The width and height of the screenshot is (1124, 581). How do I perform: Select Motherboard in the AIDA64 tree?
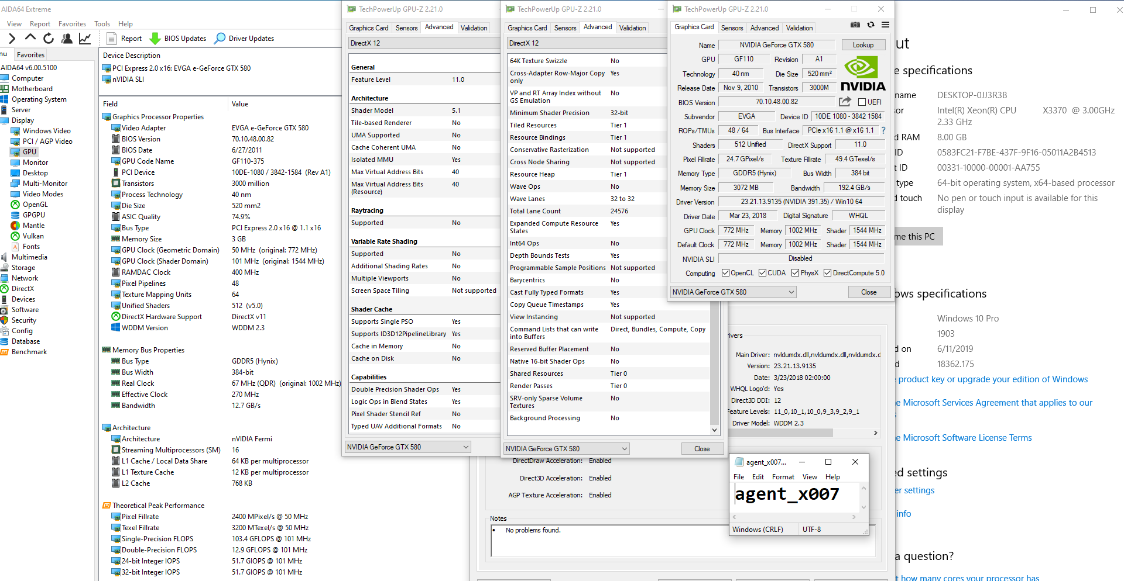pyautogui.click(x=32, y=89)
